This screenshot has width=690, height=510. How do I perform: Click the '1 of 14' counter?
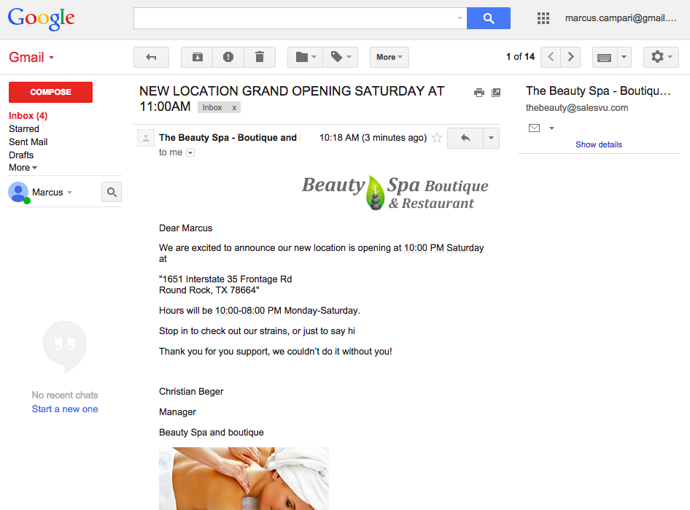click(520, 57)
